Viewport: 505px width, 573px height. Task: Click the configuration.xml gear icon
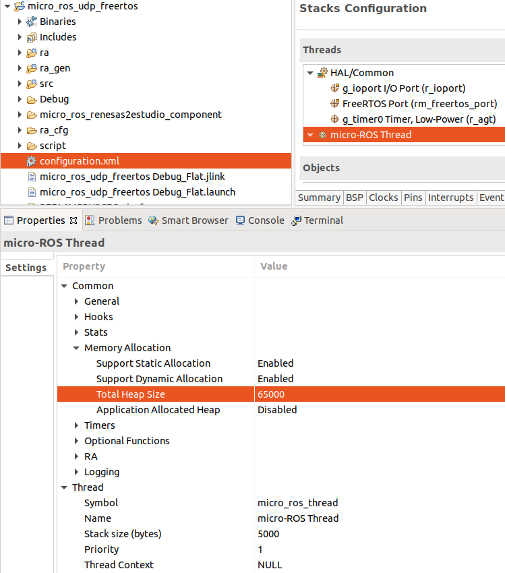32,161
